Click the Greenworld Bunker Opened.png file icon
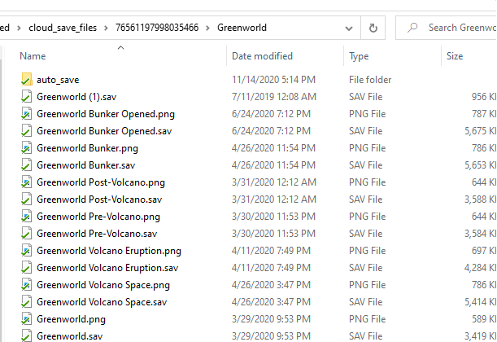497x342 pixels. click(27, 114)
